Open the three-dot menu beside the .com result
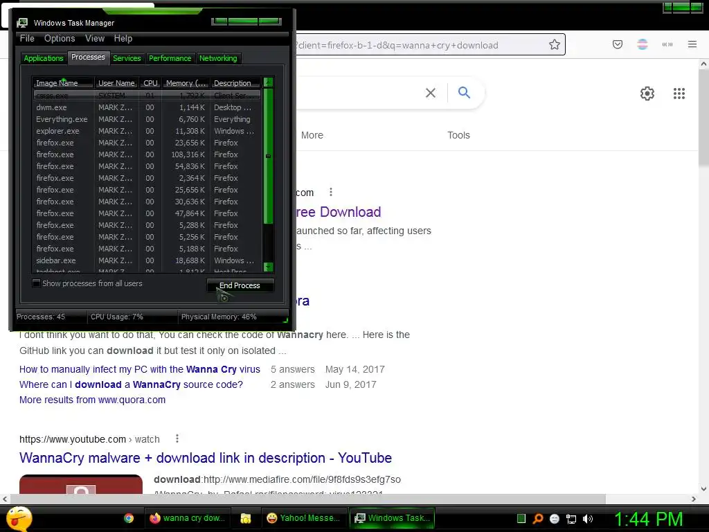Image resolution: width=709 pixels, height=532 pixels. 331,192
